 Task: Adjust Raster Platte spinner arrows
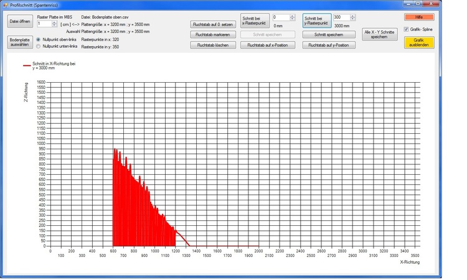click(55, 24)
